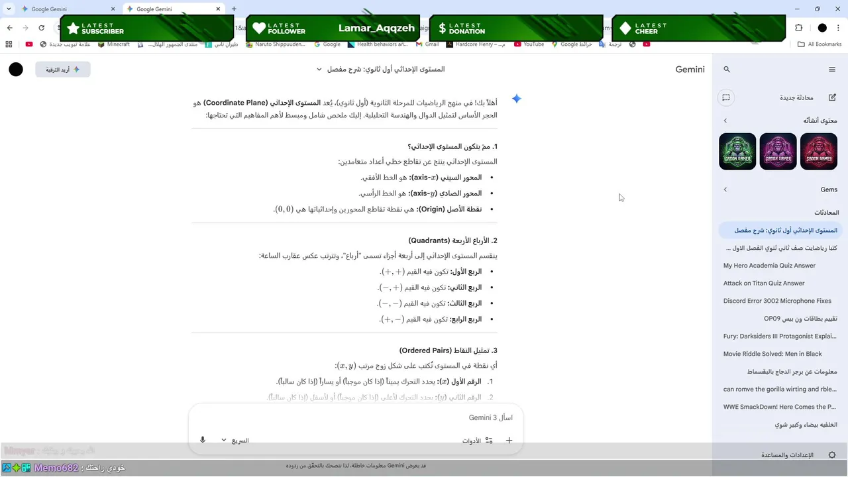This screenshot has width=848, height=477.
Task: Open Chrome three-dot menu
Action: [839, 28]
